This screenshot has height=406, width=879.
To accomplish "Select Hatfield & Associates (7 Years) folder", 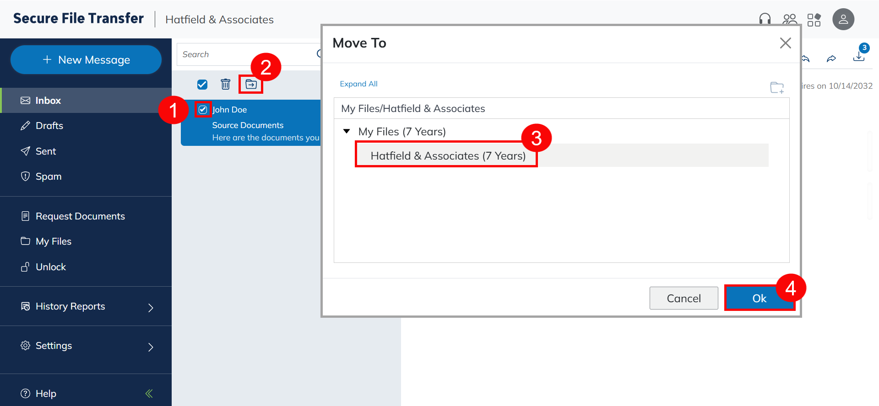I will pyautogui.click(x=448, y=156).
